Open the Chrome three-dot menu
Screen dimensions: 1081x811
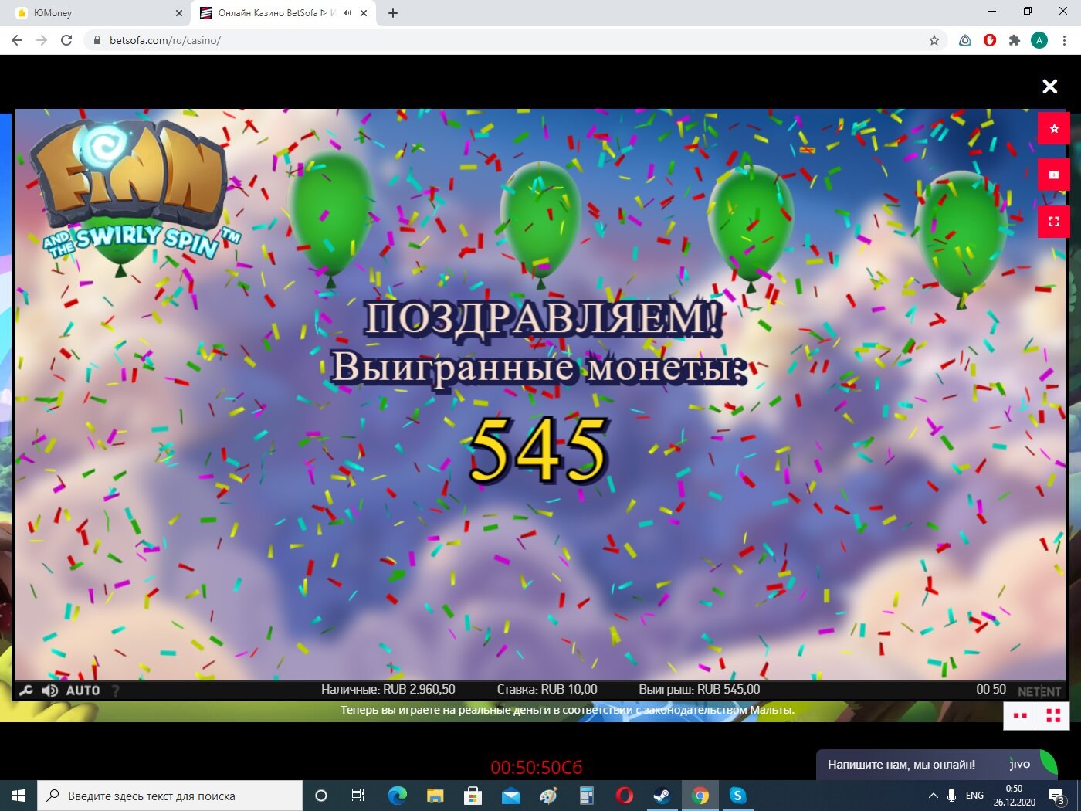[1066, 40]
